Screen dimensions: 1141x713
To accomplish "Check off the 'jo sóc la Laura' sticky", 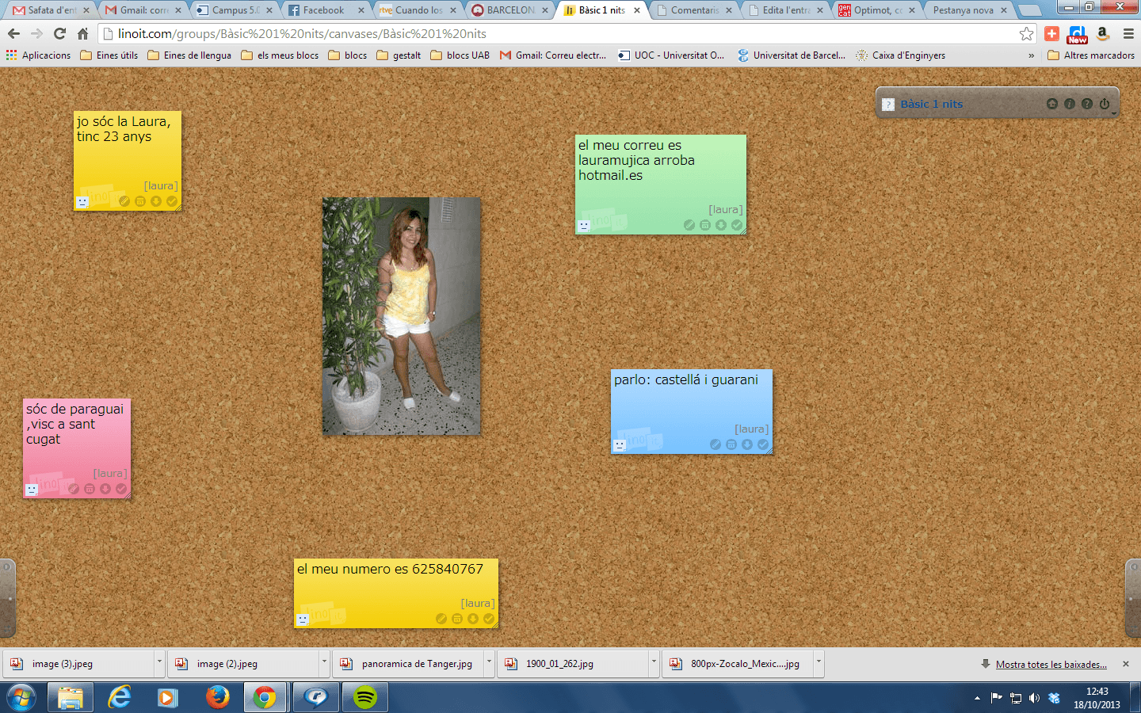I will click(172, 201).
